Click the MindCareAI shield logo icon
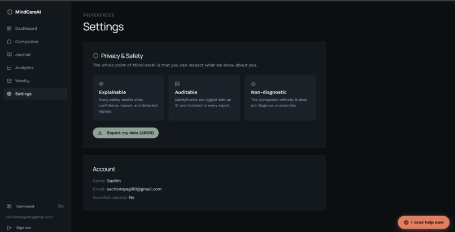The image size is (455, 232). click(10, 12)
